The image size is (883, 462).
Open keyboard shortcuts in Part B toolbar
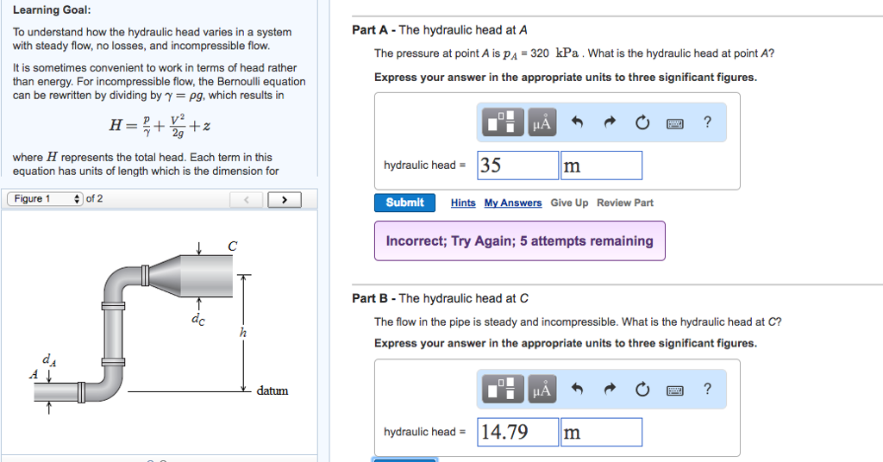pos(675,390)
